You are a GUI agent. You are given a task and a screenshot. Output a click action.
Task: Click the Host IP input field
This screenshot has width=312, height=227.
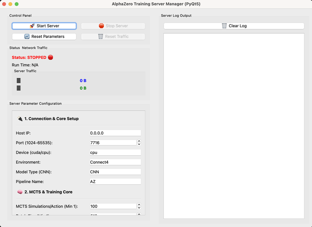tap(115, 133)
